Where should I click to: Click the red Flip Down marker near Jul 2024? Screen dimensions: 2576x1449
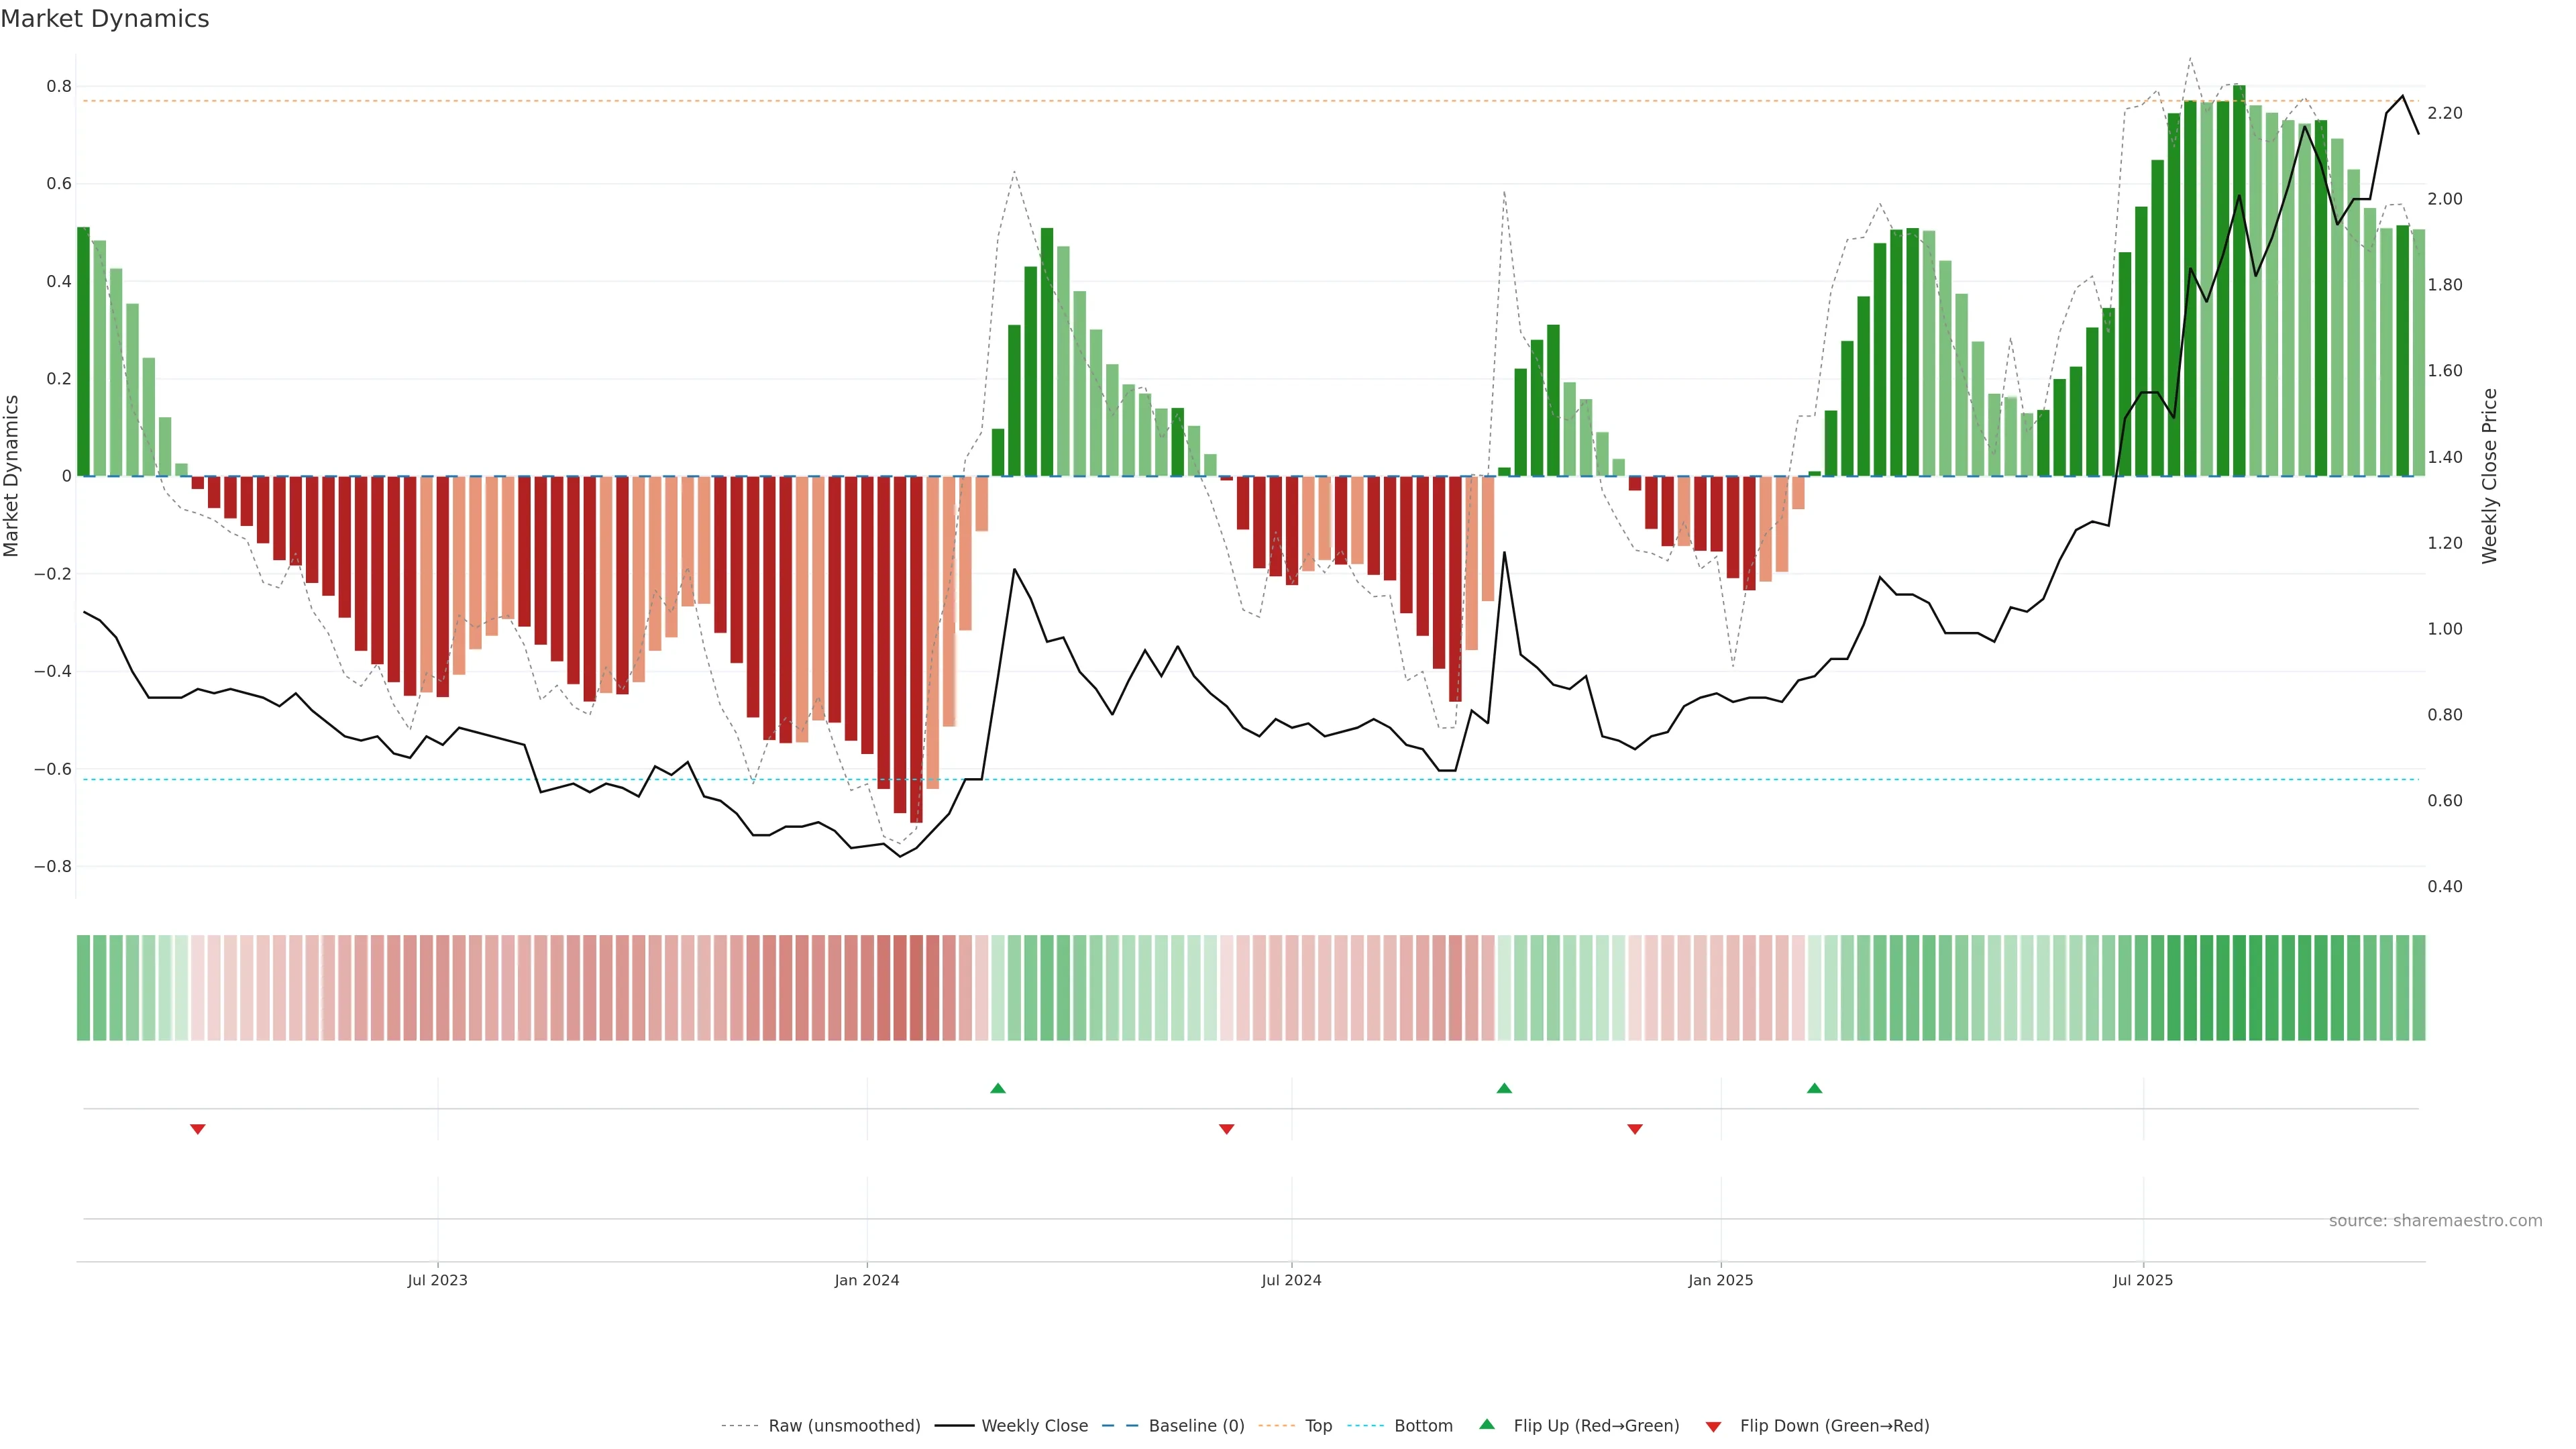1227,1129
